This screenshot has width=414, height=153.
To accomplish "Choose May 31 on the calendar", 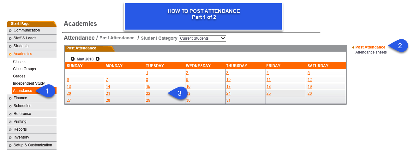I will [x=228, y=101].
